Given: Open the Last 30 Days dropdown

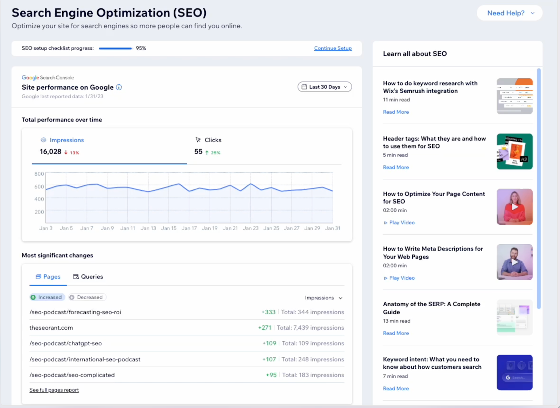Looking at the screenshot, I should (324, 86).
